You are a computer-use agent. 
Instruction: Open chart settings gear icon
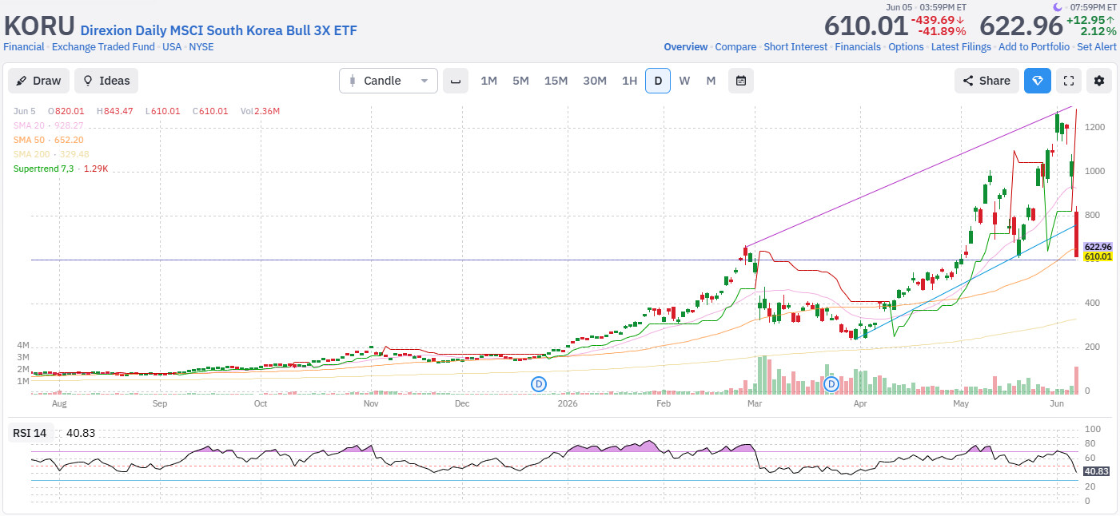(1099, 81)
